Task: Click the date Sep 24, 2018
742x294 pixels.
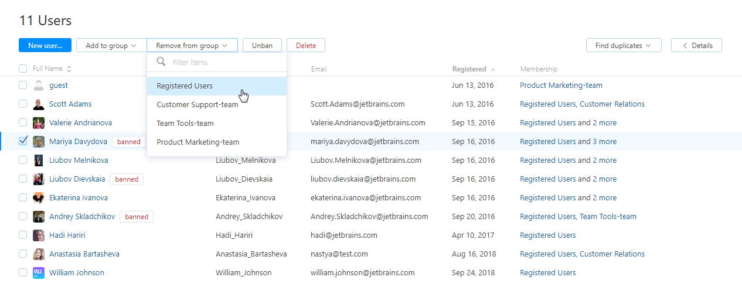Action: click(474, 273)
